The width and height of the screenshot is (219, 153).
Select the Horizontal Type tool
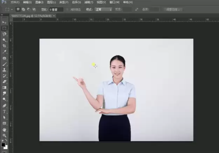click(4, 112)
